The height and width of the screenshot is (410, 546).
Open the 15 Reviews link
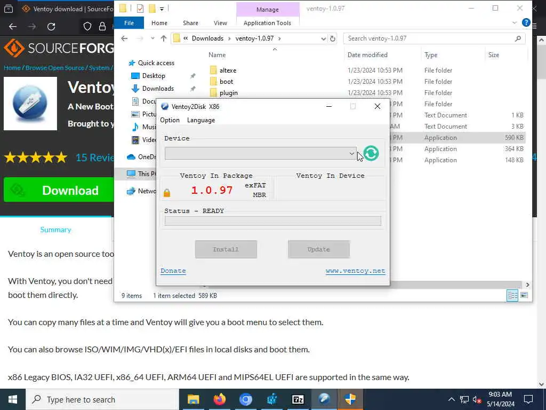[x=95, y=157]
